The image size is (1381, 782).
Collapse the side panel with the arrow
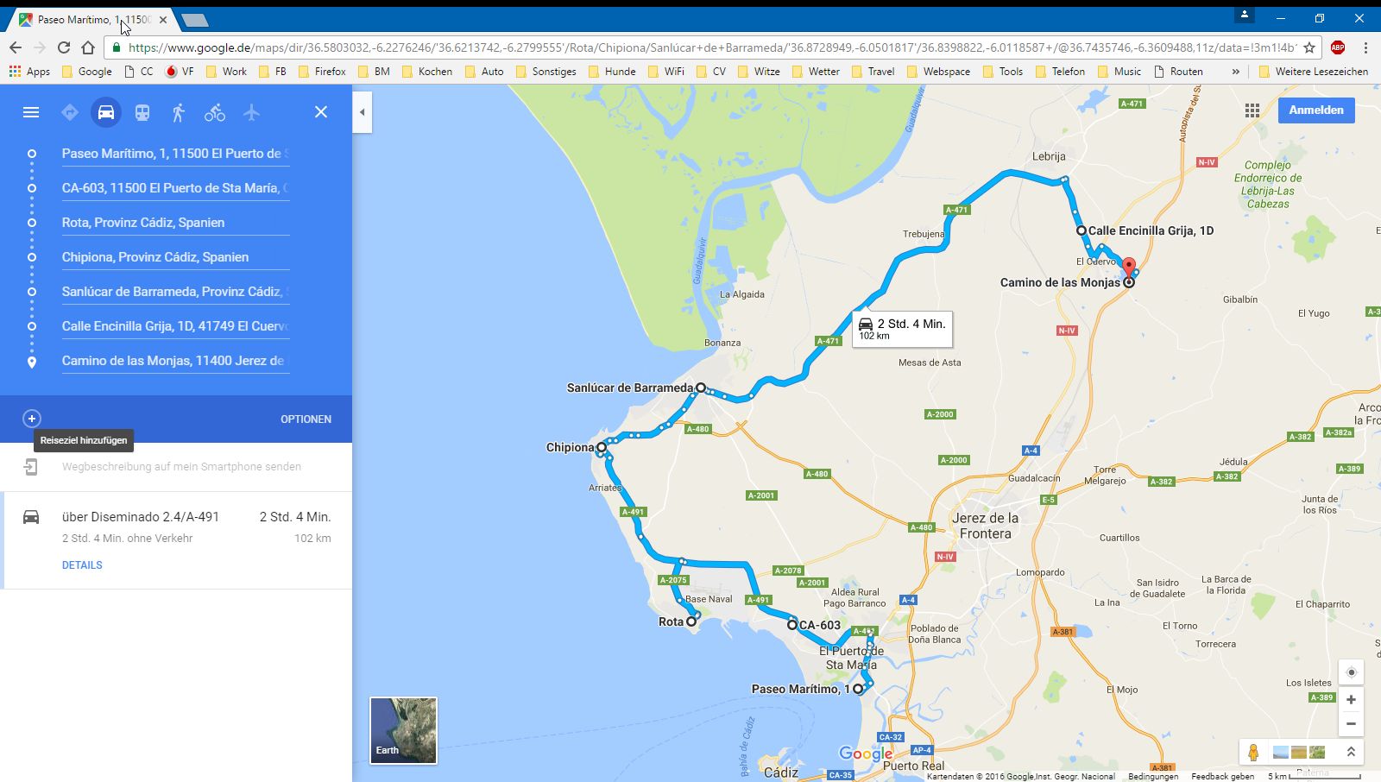click(x=363, y=112)
